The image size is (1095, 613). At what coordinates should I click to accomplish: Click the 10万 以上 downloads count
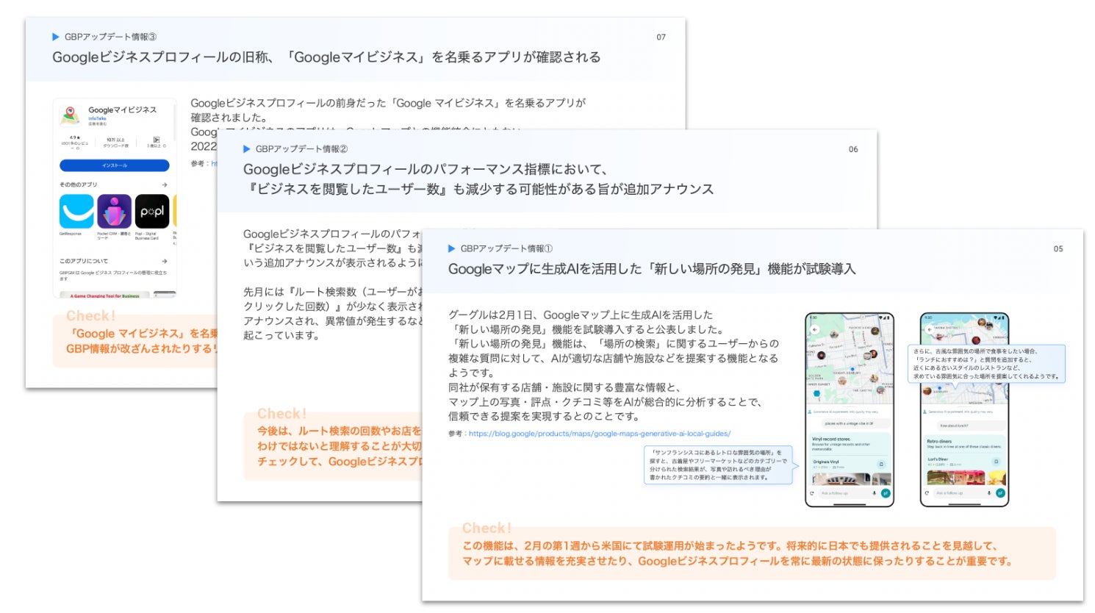click(x=115, y=140)
